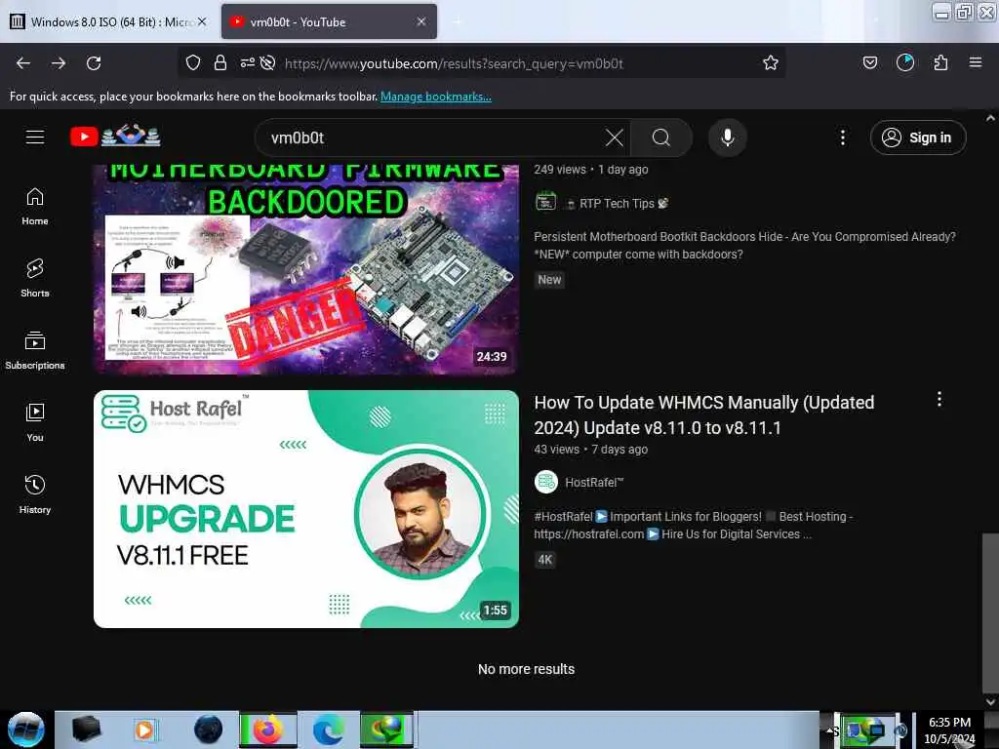Clear the search box with the X

[615, 138]
